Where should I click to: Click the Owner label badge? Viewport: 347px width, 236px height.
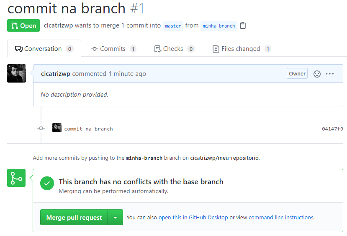(x=297, y=74)
